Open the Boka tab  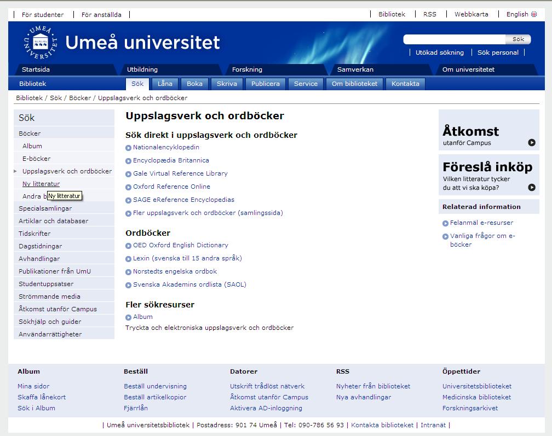[x=194, y=84]
